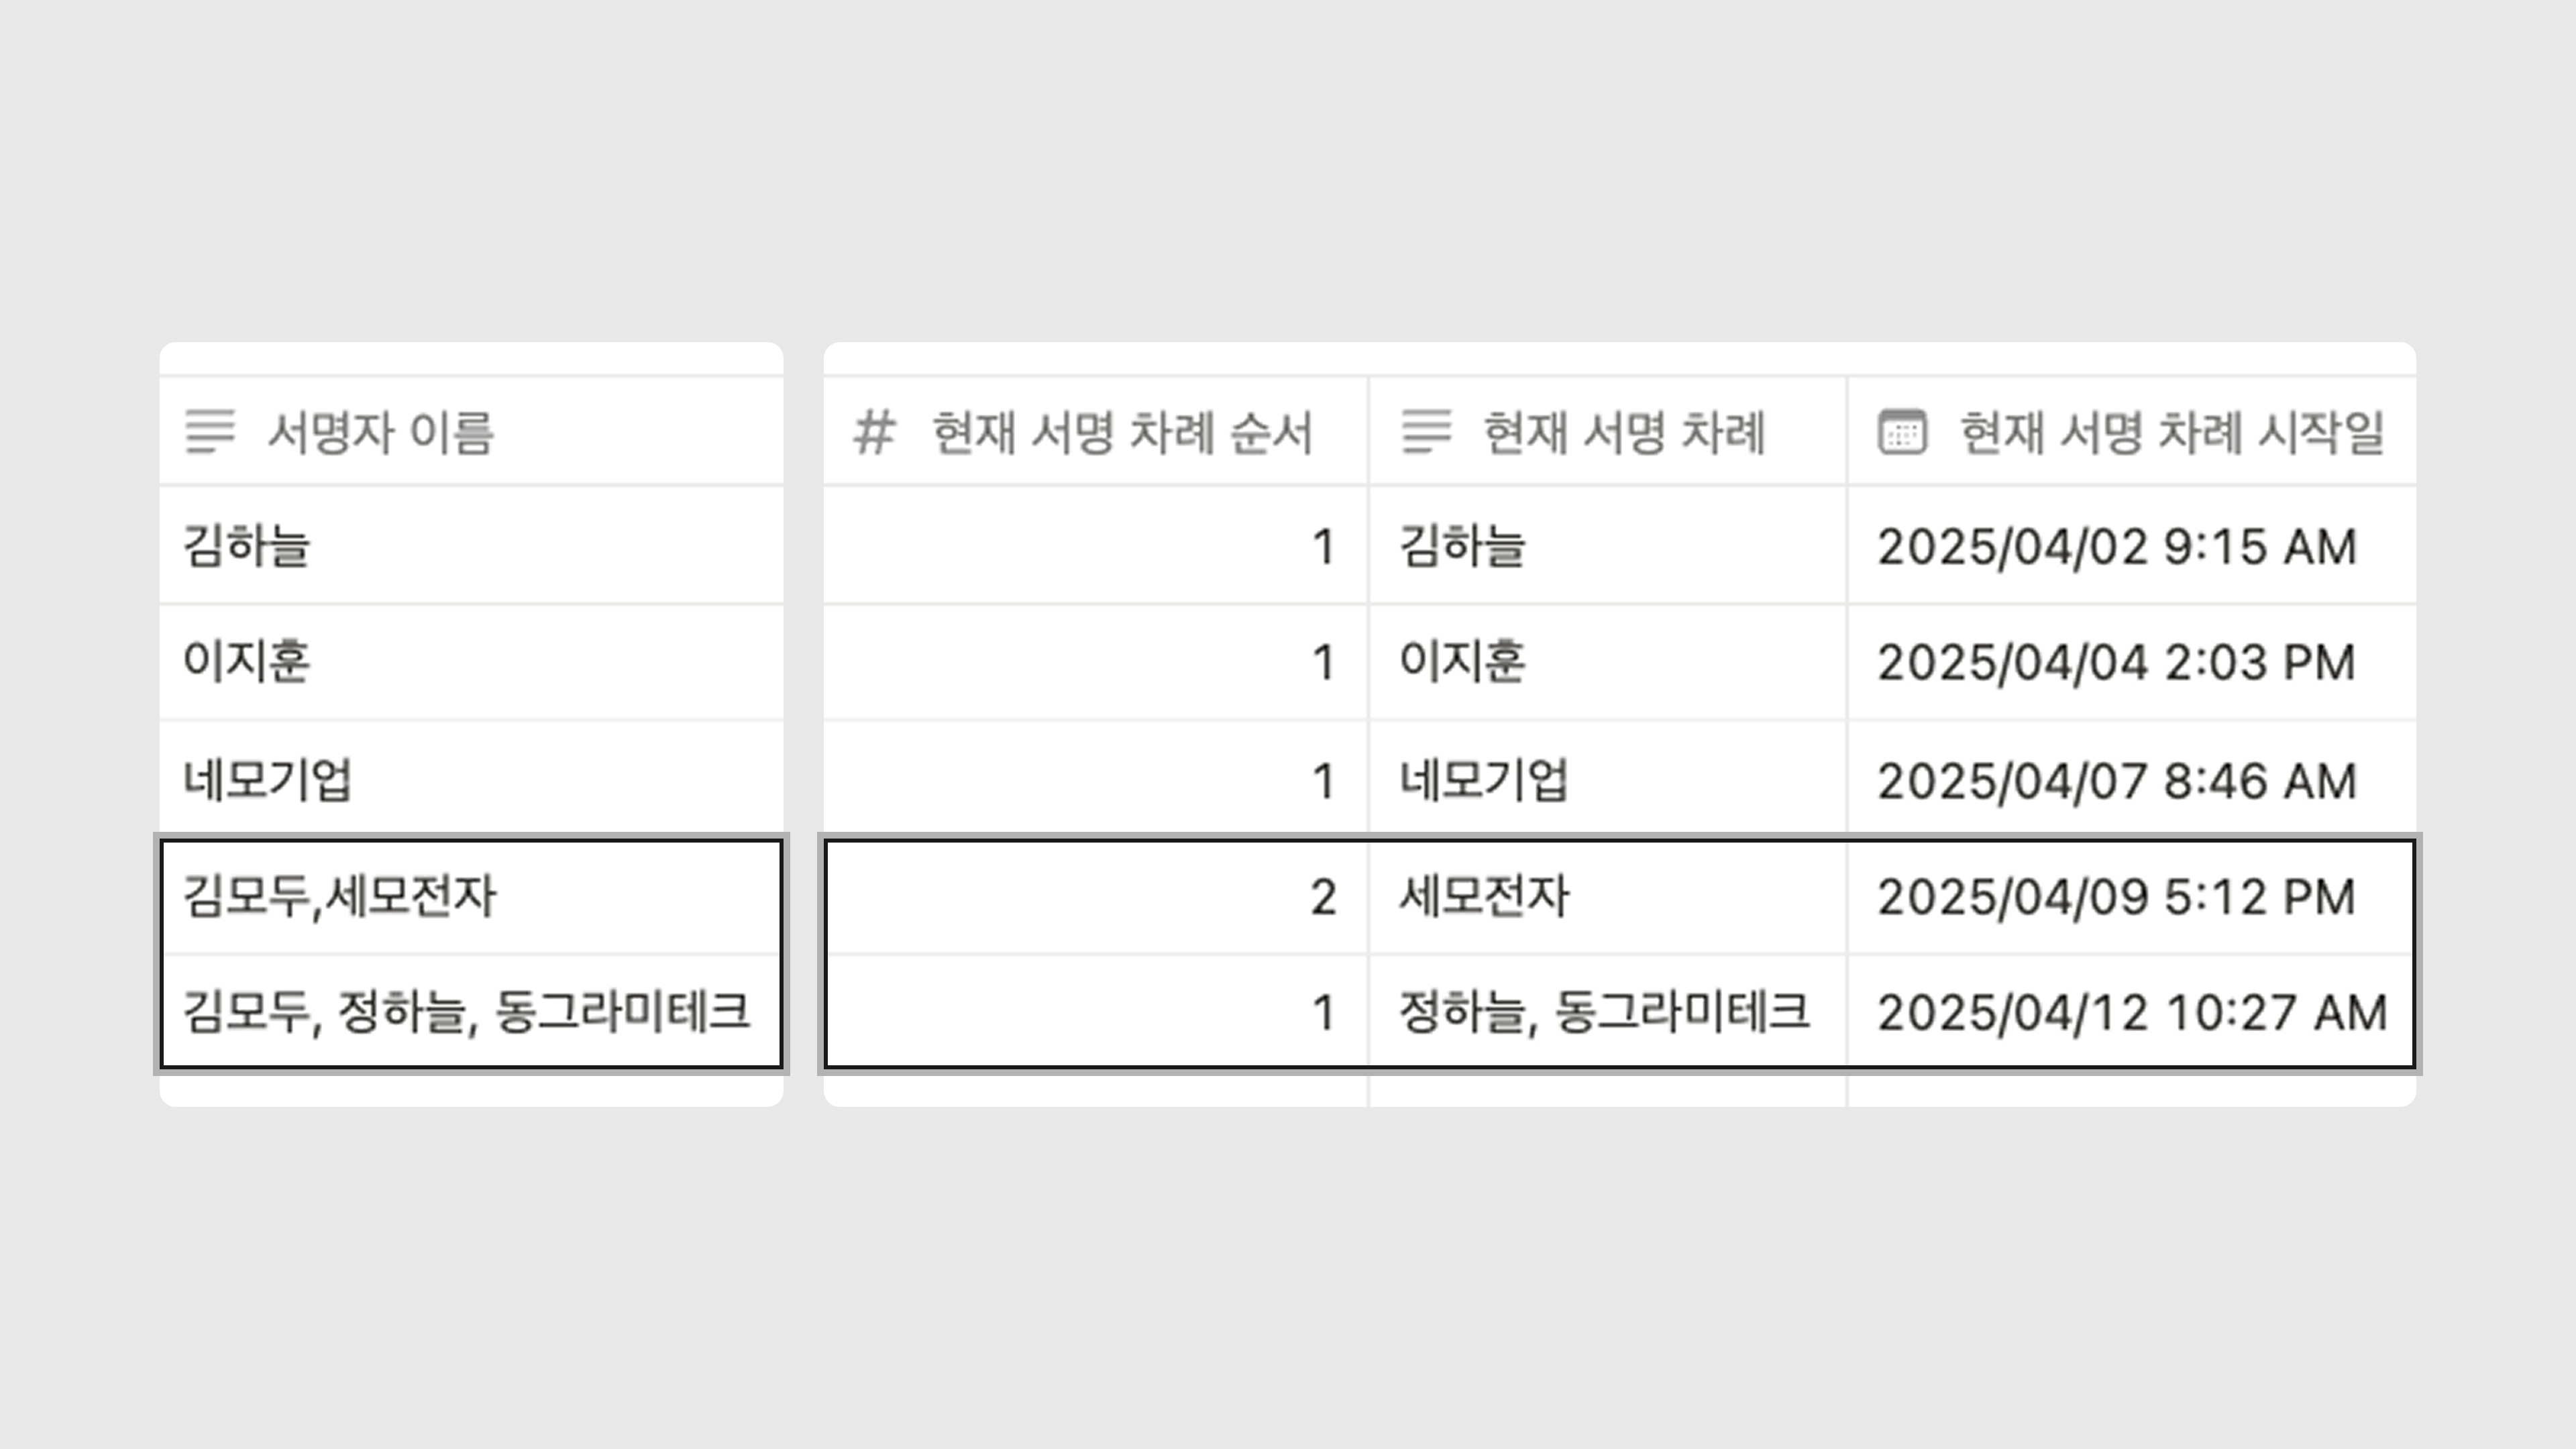The height and width of the screenshot is (1449, 2576).
Task: Click the 김하늘 cell in 서명자 이름 column
Action: click(247, 546)
